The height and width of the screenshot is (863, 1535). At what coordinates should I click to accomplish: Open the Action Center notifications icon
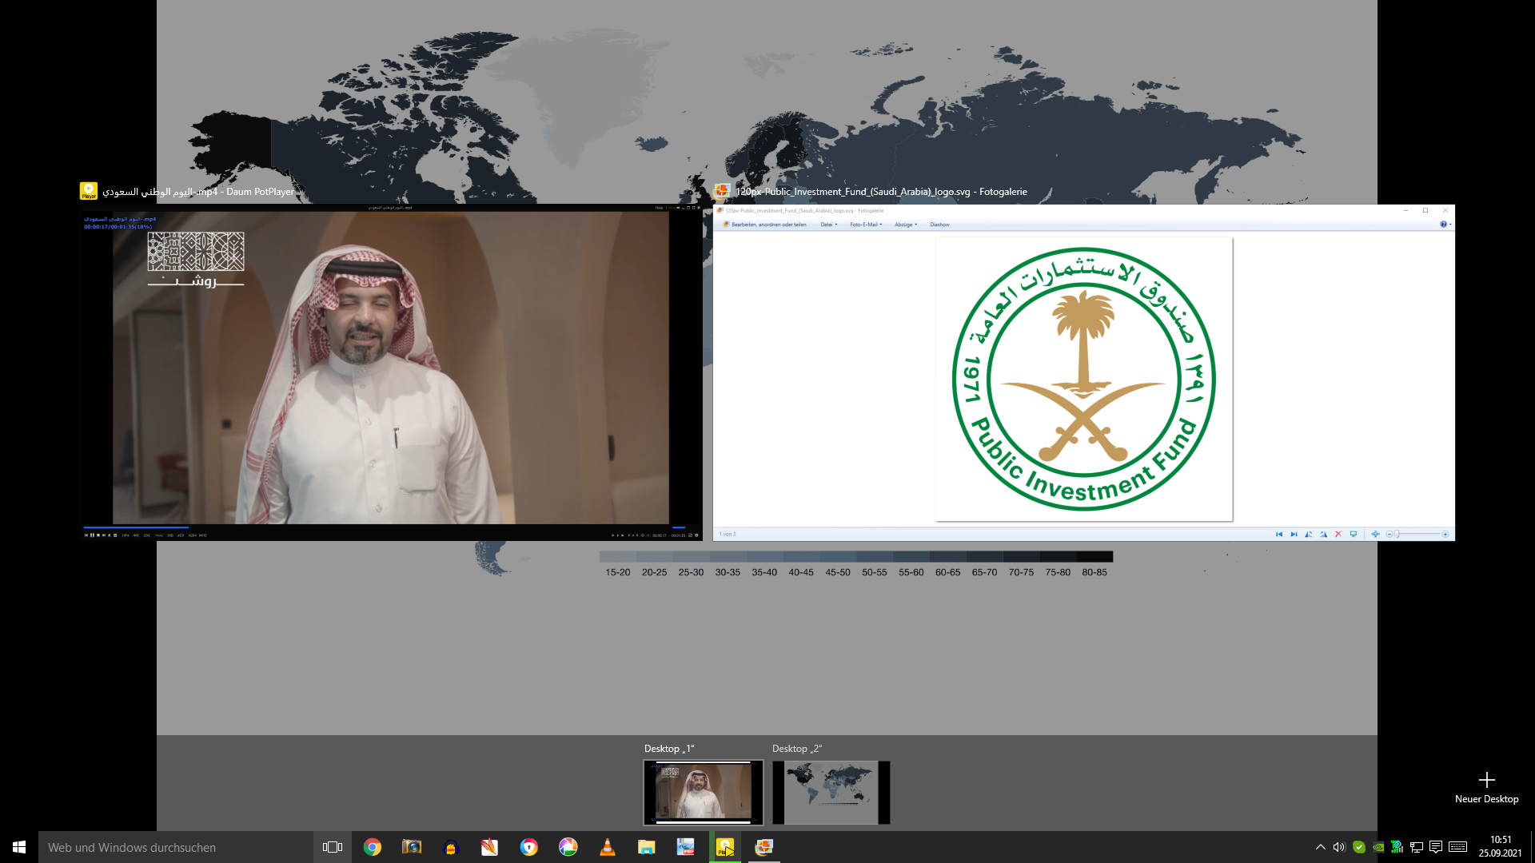point(1436,847)
